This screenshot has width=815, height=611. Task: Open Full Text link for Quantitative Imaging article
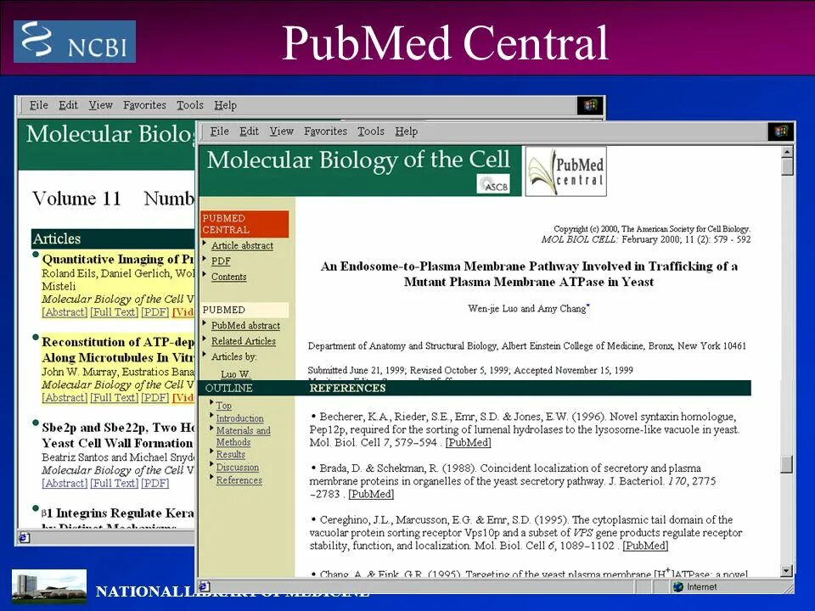[x=114, y=311]
